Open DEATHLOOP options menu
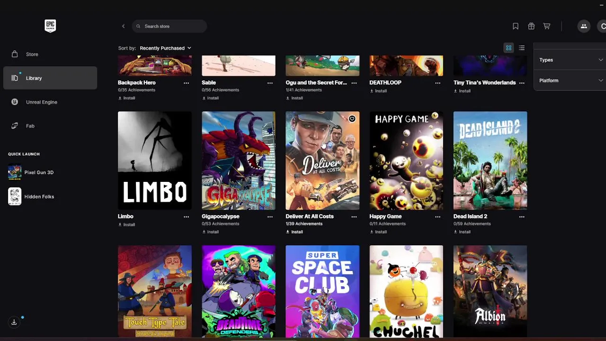The image size is (606, 341). click(x=437, y=83)
